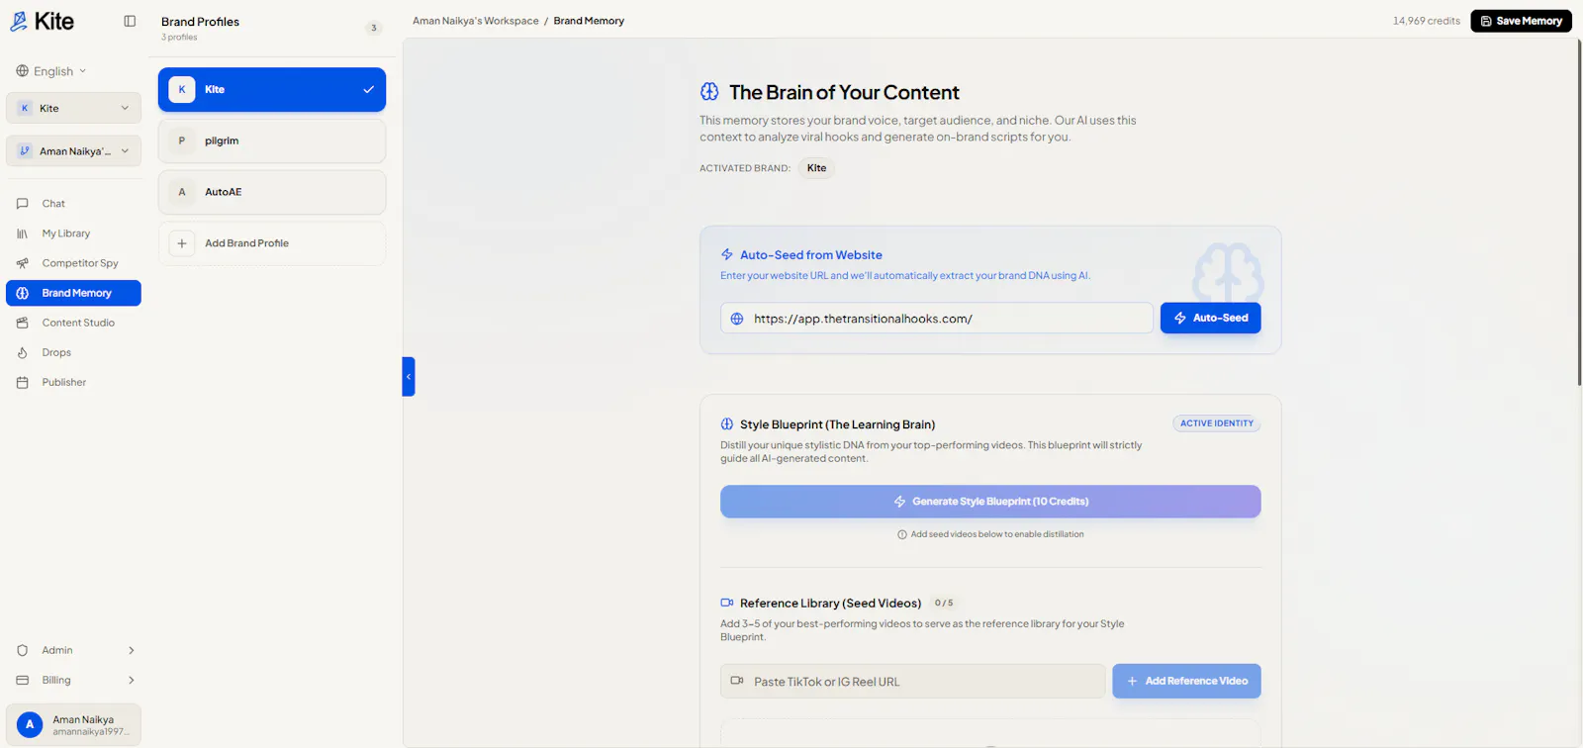Select the Kite brand profile
Screen dimensions: 1583x748
coord(272,89)
